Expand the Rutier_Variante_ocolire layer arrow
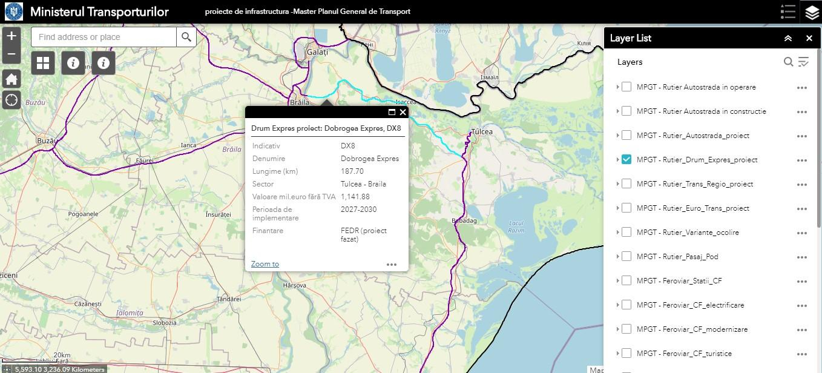 coord(617,233)
